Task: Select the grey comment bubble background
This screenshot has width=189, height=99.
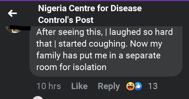Action: click(x=106, y=51)
